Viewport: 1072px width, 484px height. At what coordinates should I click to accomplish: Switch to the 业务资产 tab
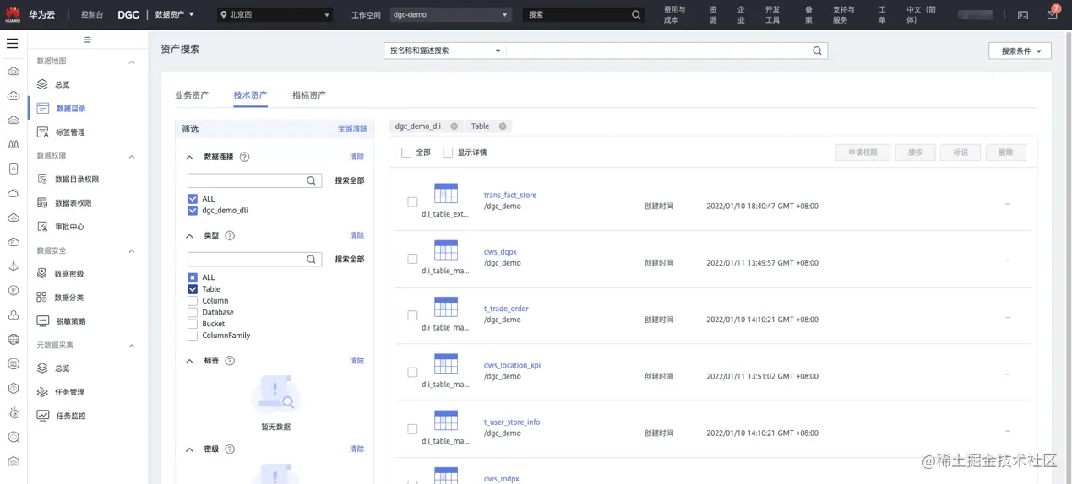tap(192, 95)
